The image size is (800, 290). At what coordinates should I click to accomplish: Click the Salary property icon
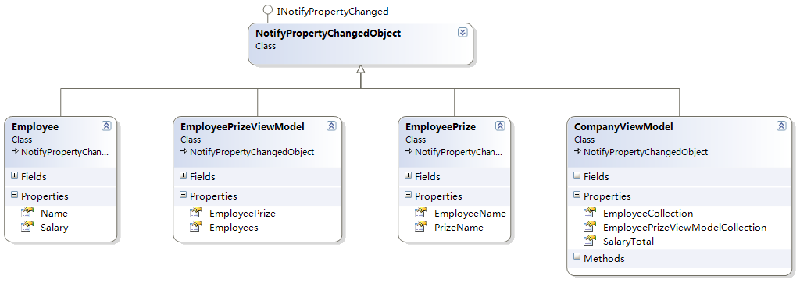click(x=27, y=226)
